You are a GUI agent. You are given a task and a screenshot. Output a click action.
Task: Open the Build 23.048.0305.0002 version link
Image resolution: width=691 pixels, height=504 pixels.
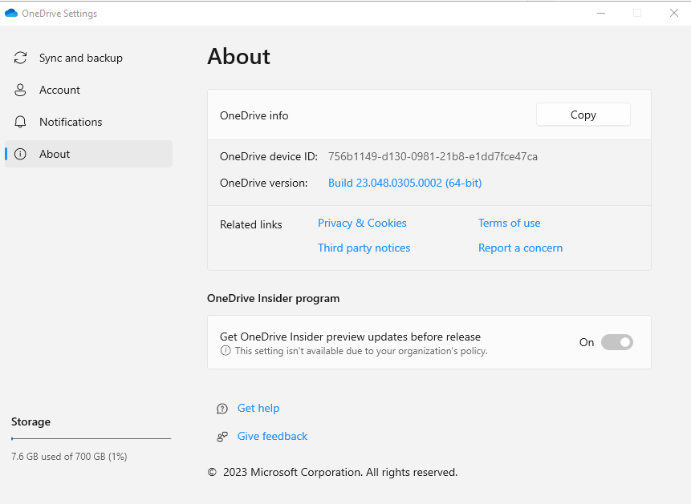404,183
